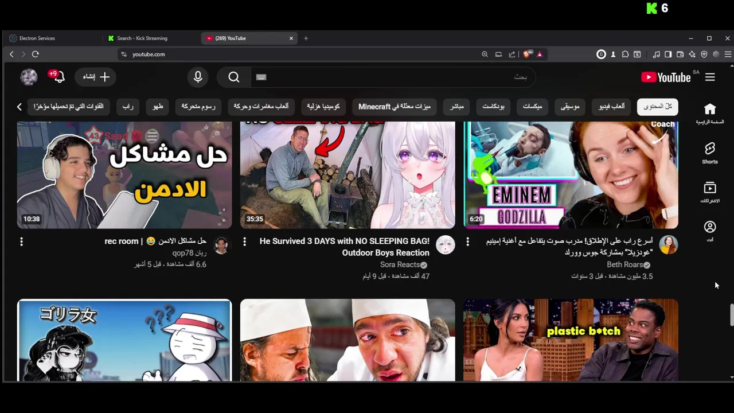Viewport: 734px width, 413px height.
Task: Open the on-screen keyboard in search
Action: (261, 77)
